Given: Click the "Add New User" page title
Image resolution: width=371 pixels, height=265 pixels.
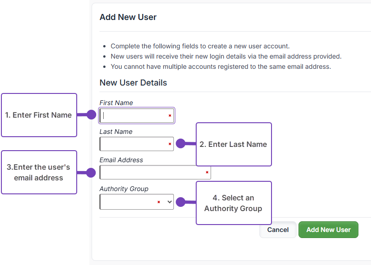Looking at the screenshot, I should tap(128, 17).
